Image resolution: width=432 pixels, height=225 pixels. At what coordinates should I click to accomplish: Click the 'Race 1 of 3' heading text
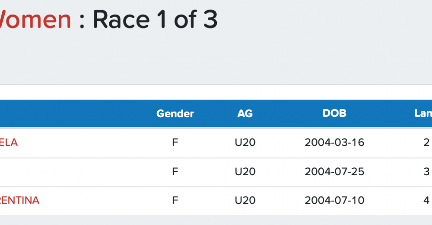(x=155, y=19)
